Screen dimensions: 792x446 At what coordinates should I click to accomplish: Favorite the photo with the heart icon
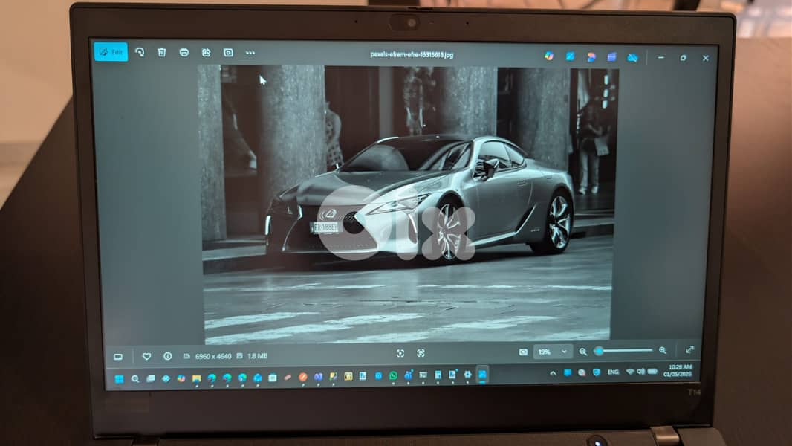coord(146,356)
